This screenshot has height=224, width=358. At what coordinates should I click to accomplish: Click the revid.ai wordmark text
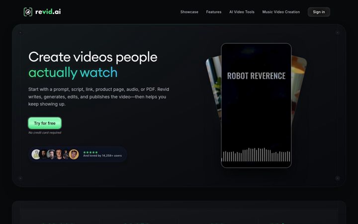48,12
